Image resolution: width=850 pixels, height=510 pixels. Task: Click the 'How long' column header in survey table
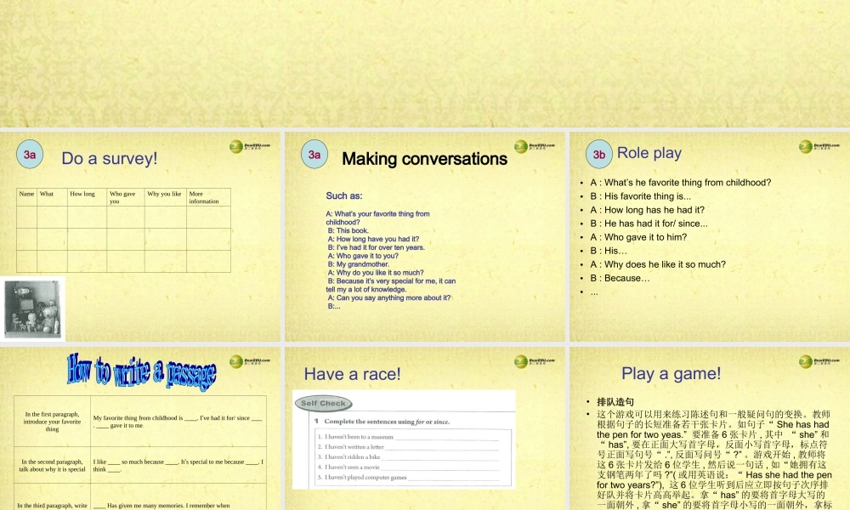tap(82, 194)
